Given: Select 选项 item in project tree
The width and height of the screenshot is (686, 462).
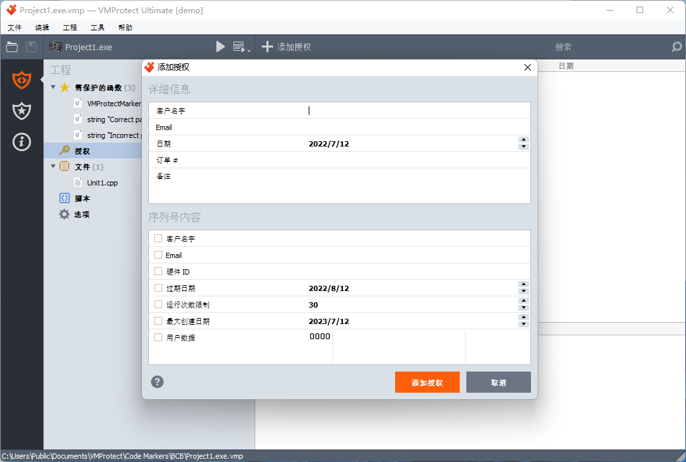Looking at the screenshot, I should coord(82,214).
